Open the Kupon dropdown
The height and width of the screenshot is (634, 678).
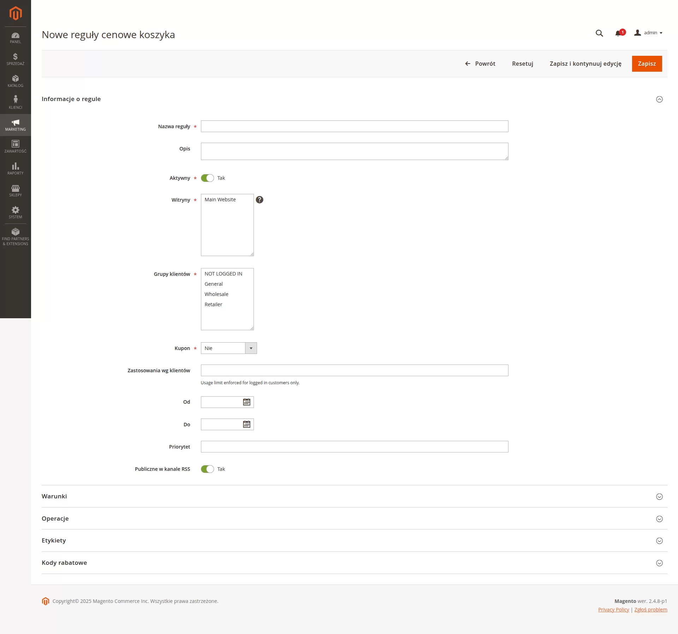tap(228, 348)
